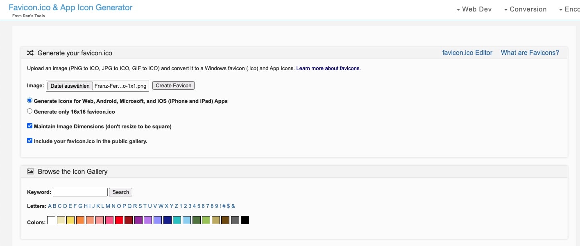Choose the white color swatch
The width and height of the screenshot is (580, 246).
(51, 221)
